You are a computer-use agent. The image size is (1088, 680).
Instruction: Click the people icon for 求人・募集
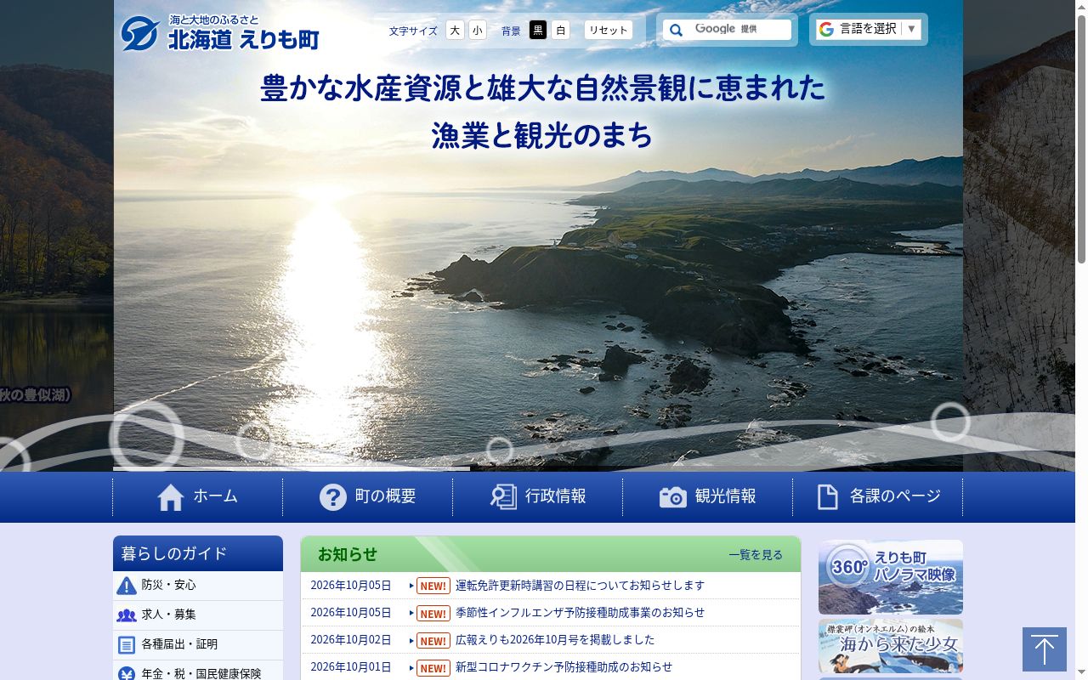127,615
